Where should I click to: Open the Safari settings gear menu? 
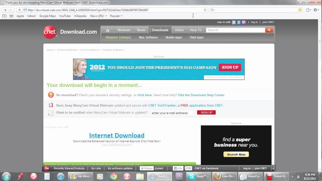[x=316, y=10]
